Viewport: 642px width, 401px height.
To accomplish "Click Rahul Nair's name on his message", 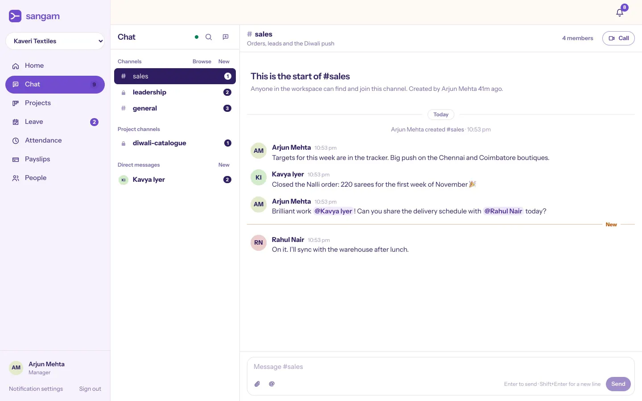I will pyautogui.click(x=288, y=240).
